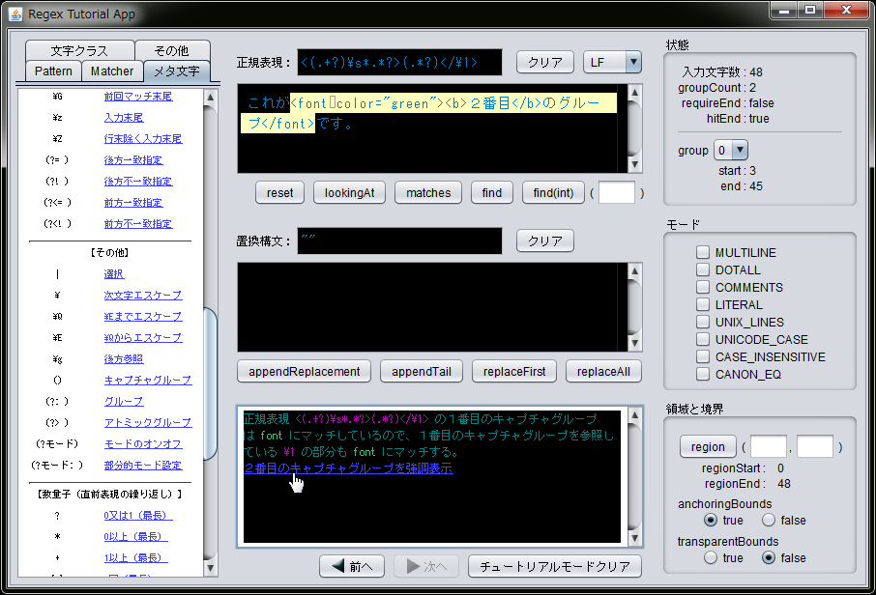Click the replaceAll button
876x595 pixels.
[x=603, y=371]
